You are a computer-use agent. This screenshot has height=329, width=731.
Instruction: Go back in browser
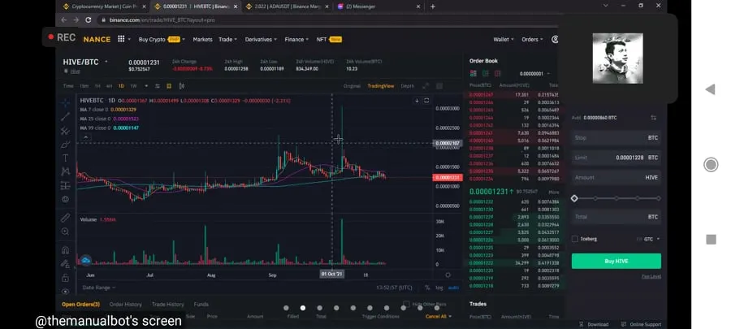click(x=64, y=20)
